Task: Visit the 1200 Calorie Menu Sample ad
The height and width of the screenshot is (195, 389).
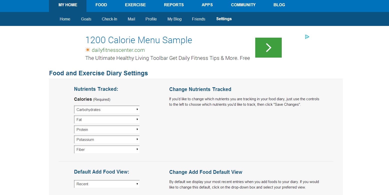Action: pyautogui.click(x=138, y=40)
